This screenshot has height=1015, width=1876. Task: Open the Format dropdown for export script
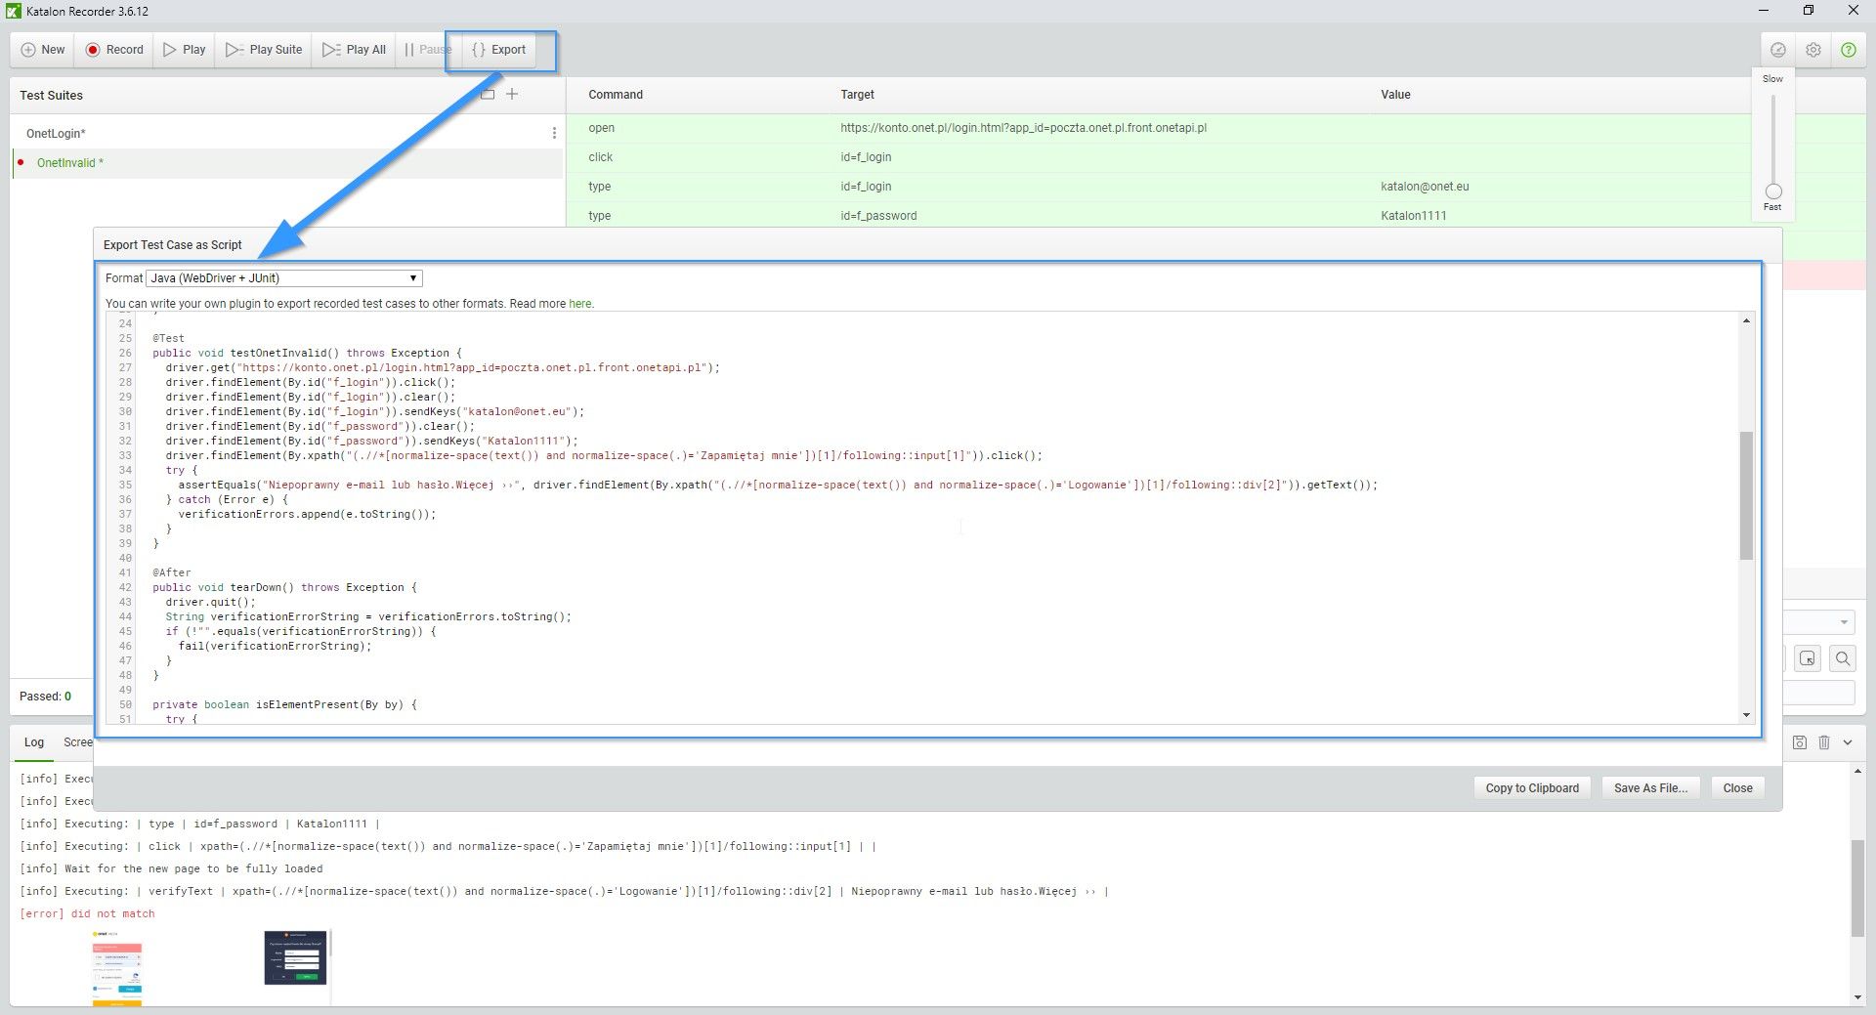point(283,278)
